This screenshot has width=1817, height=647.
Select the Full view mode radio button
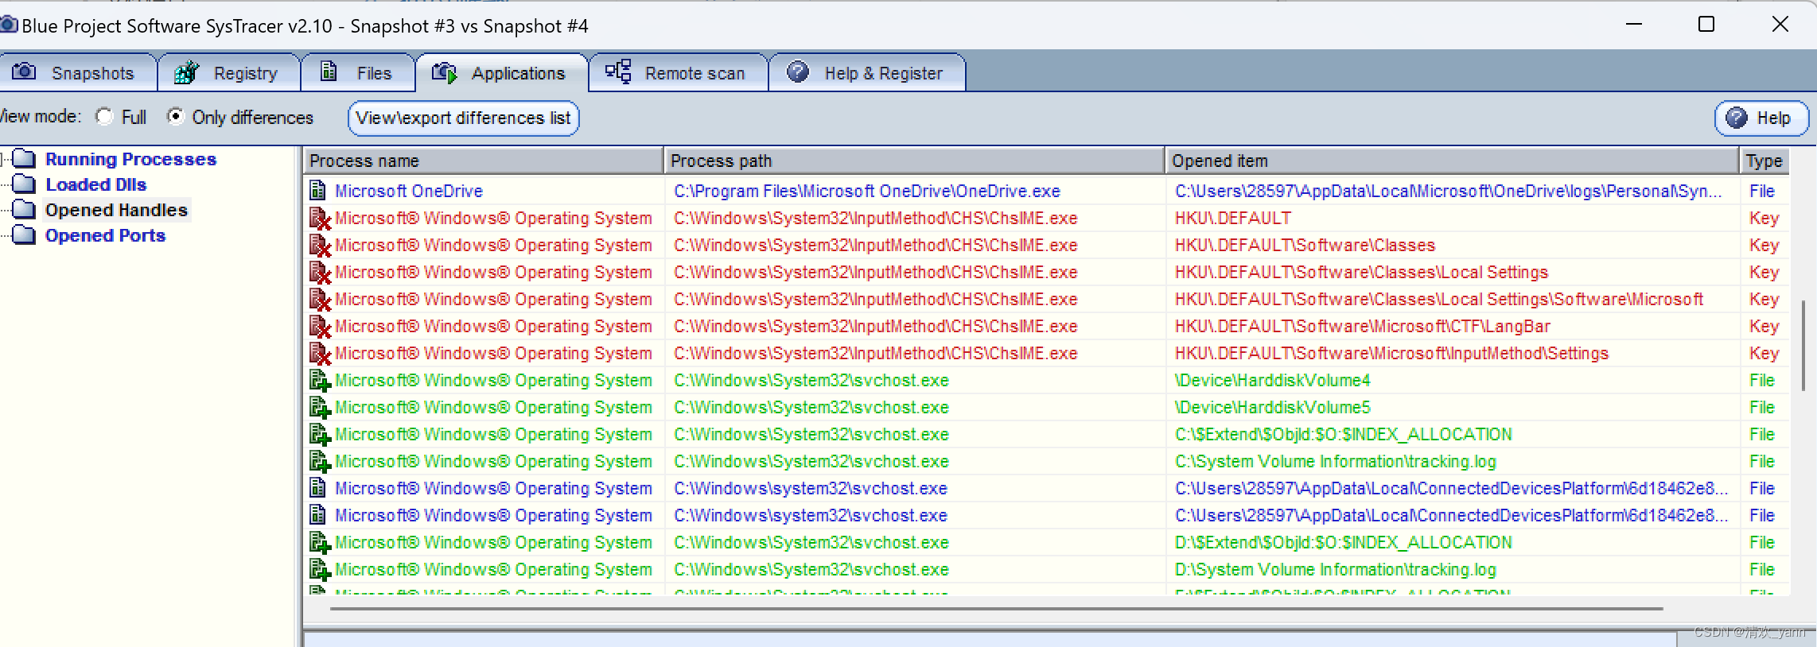[x=104, y=117]
